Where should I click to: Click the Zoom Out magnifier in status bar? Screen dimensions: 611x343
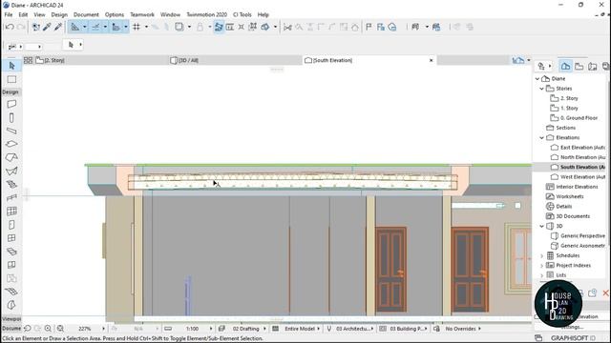point(60,329)
